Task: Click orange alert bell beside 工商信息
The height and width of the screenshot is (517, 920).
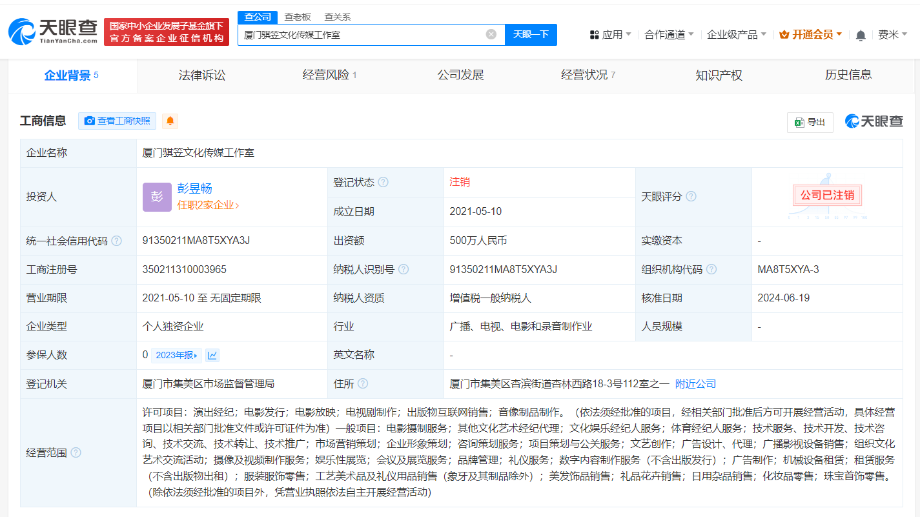Action: pyautogui.click(x=170, y=121)
